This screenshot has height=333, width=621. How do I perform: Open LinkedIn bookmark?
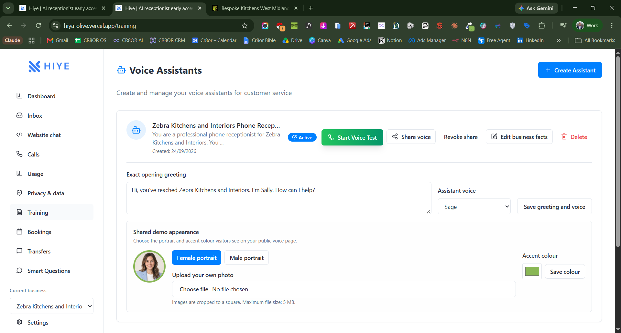(530, 40)
